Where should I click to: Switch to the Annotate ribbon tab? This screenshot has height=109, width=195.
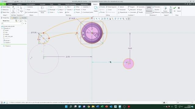[x=42, y=4]
